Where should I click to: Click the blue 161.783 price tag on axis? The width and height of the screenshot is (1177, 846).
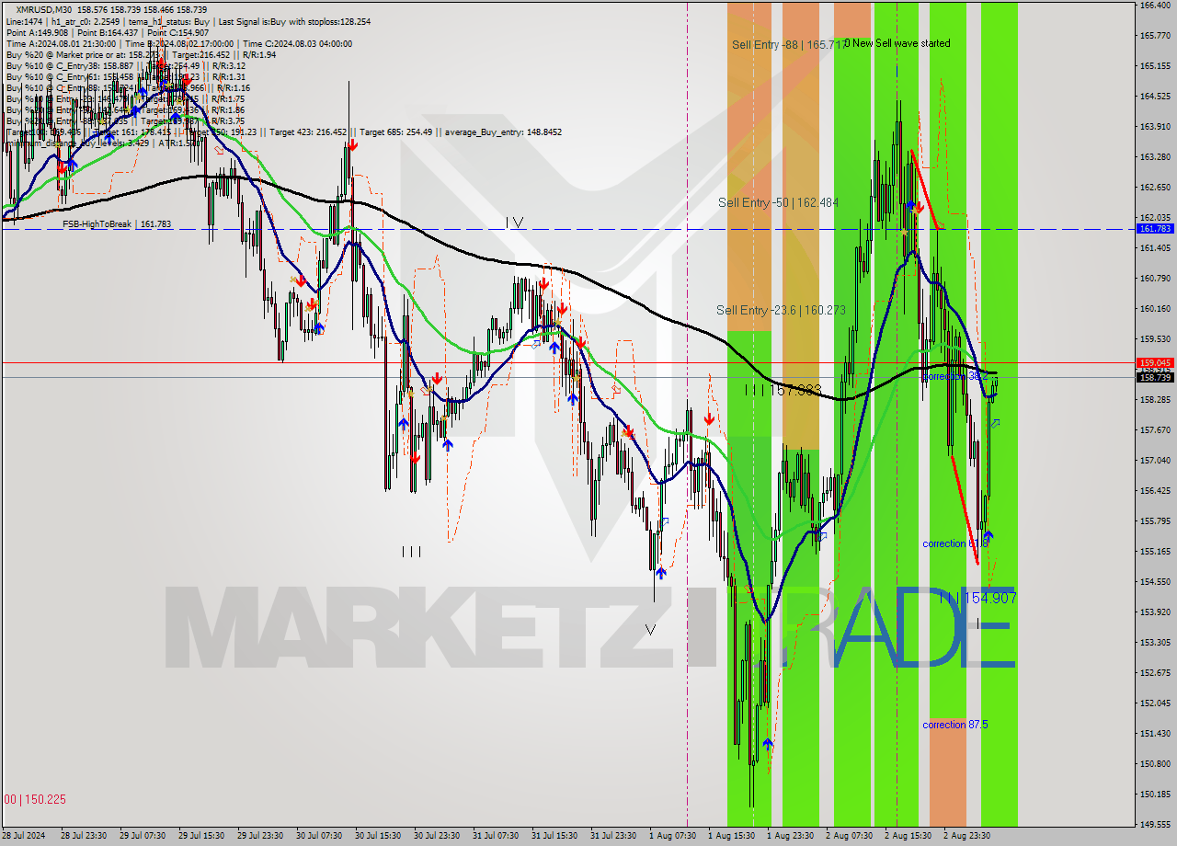tap(1155, 228)
